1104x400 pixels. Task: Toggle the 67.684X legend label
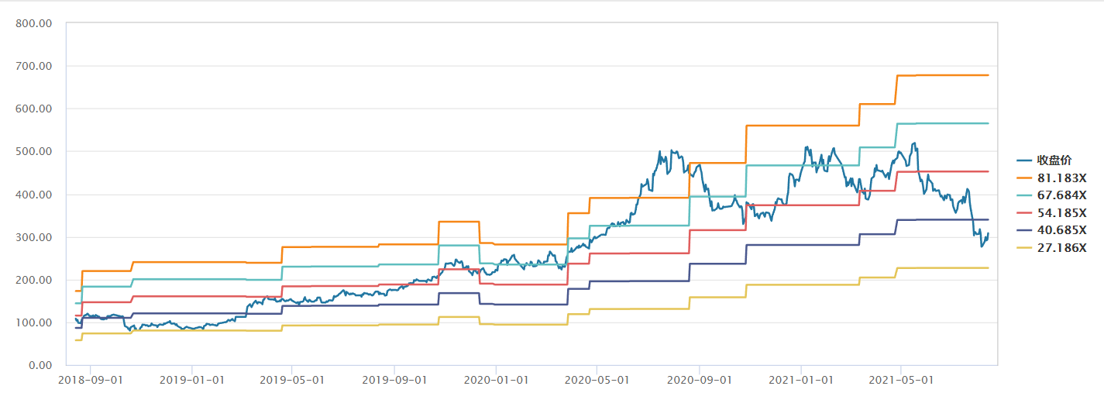point(1061,195)
